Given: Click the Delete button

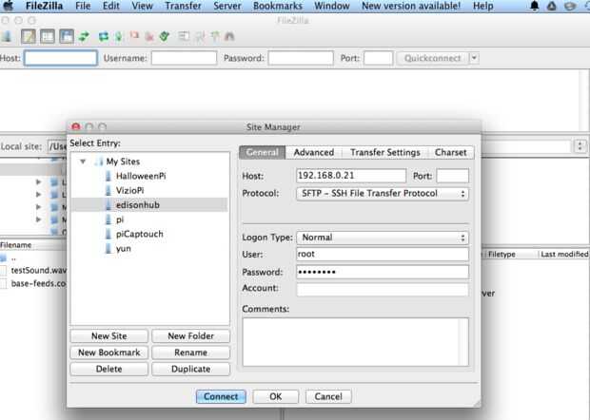Looking at the screenshot, I should (x=109, y=369).
